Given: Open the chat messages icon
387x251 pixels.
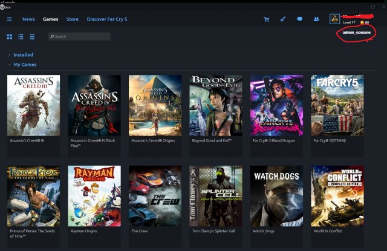Looking at the screenshot, I should pos(299,19).
